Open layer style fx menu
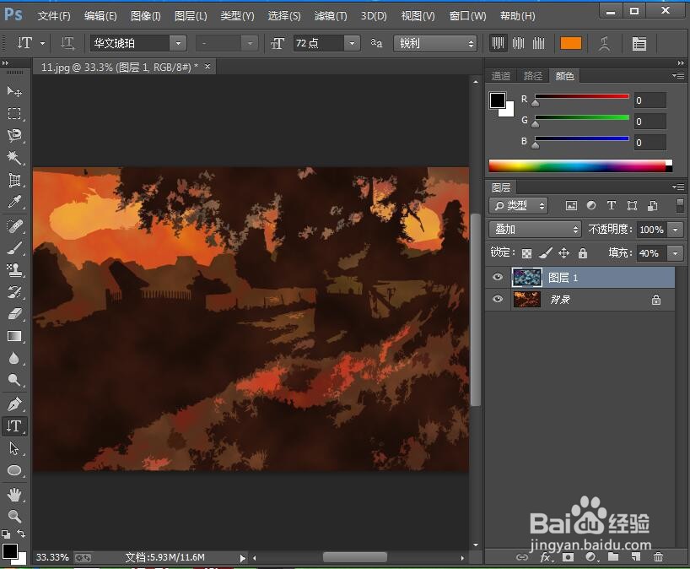The image size is (690, 569). pyautogui.click(x=546, y=556)
